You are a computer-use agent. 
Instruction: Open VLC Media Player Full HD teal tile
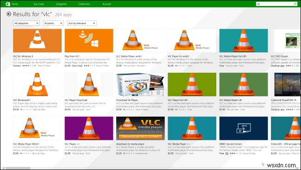(x=244, y=40)
